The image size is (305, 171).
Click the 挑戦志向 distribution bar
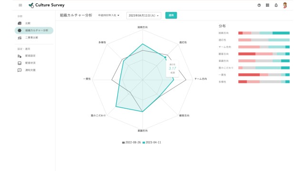click(264, 33)
